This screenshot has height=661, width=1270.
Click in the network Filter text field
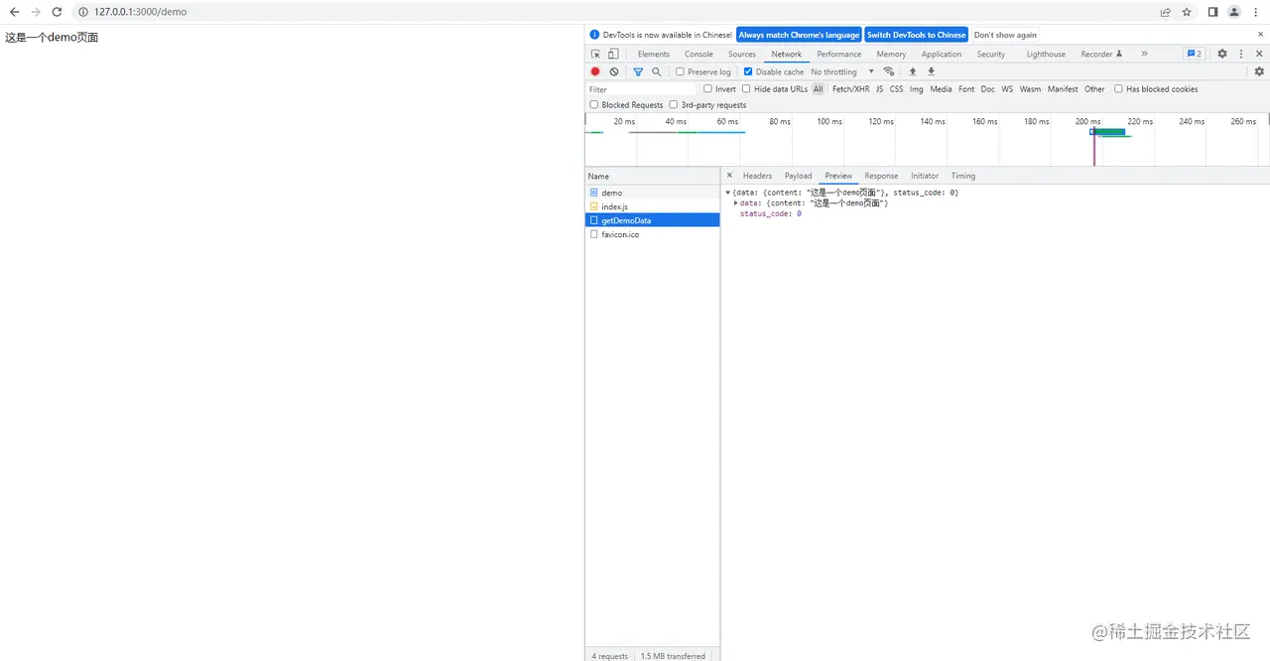click(642, 89)
